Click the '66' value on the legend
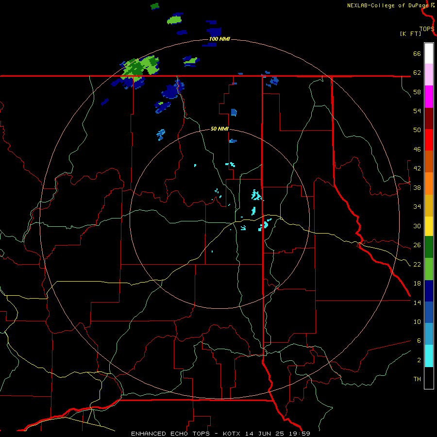The image size is (437, 437). (417, 53)
